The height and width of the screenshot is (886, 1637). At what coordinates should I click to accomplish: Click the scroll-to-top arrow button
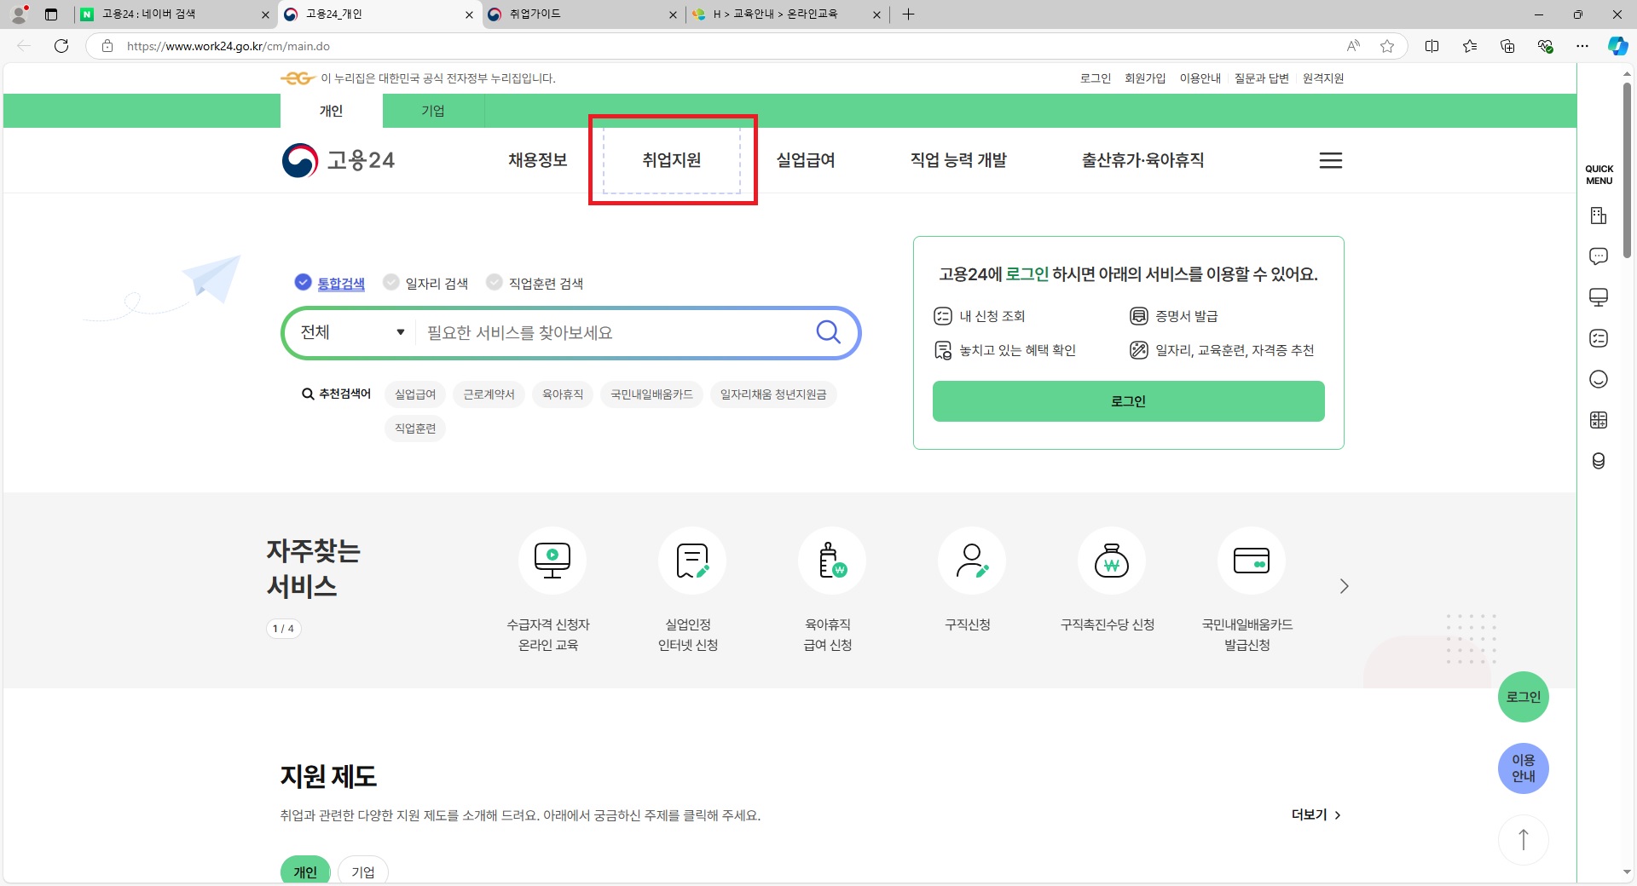point(1523,839)
